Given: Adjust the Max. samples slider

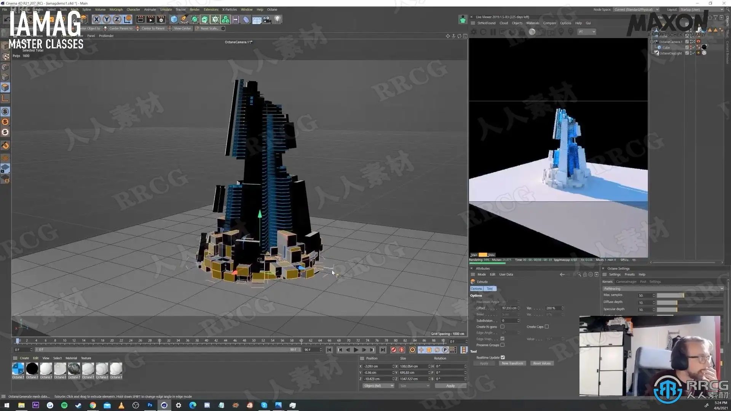Looking at the screenshot, I should [670, 295].
